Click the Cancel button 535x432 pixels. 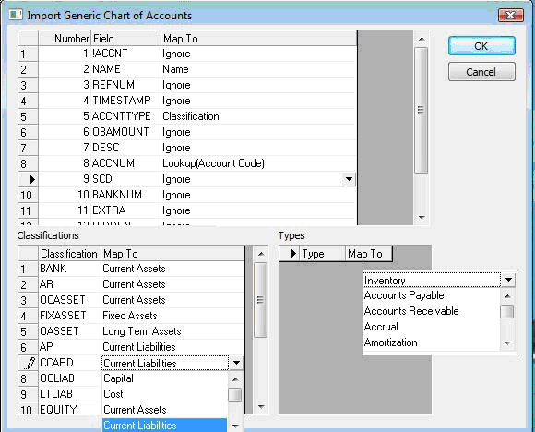coord(481,72)
